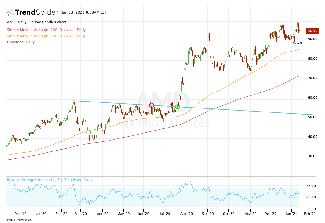Click the Feb '21 date axis label
Screen dimensions: 325x223
pos(310,214)
